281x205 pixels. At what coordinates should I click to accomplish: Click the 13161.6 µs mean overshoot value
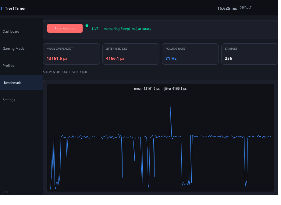coord(57,59)
